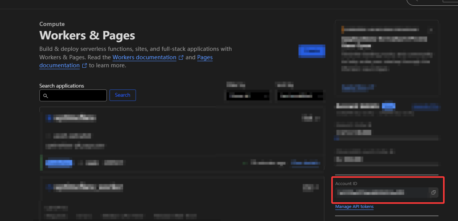This screenshot has width=458, height=221.
Task: Open the Workers documentation link
Action: [x=144, y=57]
